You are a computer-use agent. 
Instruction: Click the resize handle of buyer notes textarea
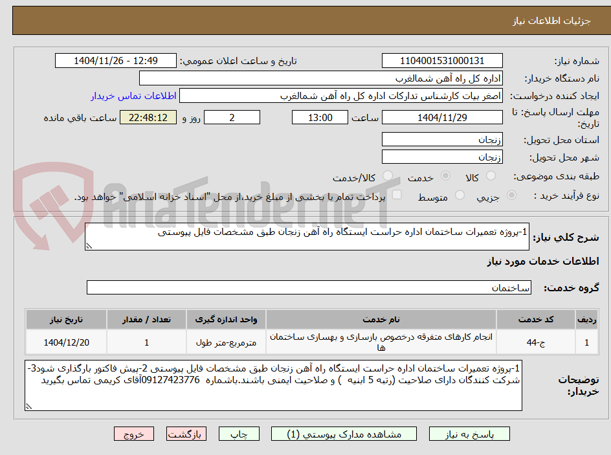pyautogui.click(x=28, y=406)
